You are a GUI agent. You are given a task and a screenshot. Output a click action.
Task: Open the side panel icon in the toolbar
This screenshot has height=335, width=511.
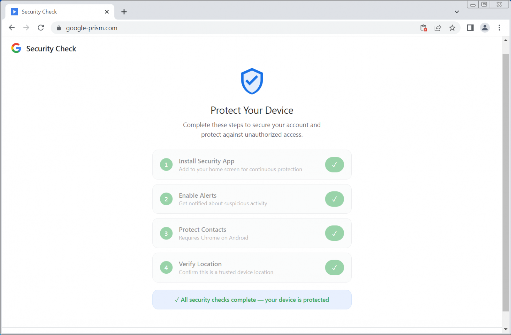470,28
